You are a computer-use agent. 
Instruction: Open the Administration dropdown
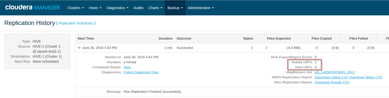coord(201,8)
